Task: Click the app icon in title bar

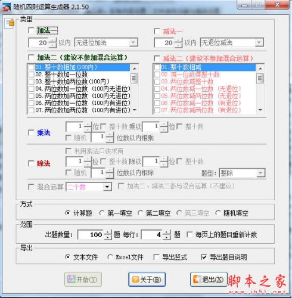Action: coord(6,7)
